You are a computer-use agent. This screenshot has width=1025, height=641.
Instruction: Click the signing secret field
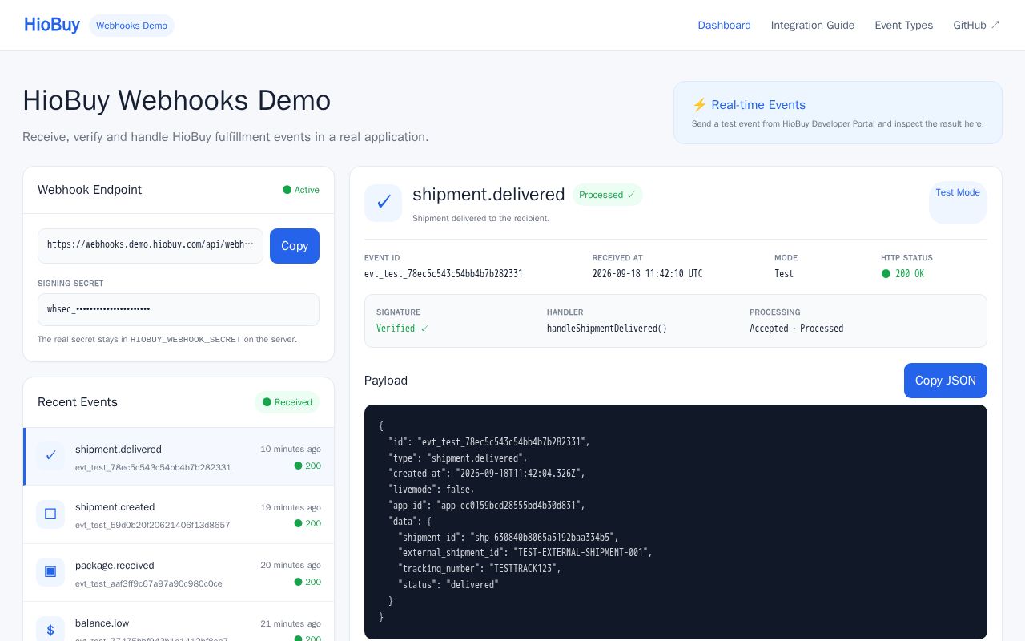[179, 309]
